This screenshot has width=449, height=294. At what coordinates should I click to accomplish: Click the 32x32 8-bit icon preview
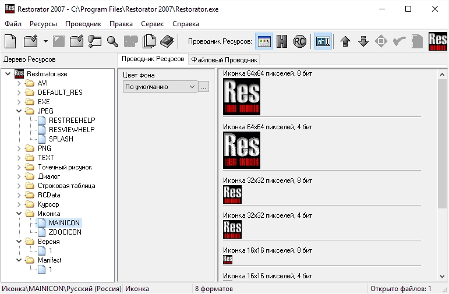click(232, 194)
